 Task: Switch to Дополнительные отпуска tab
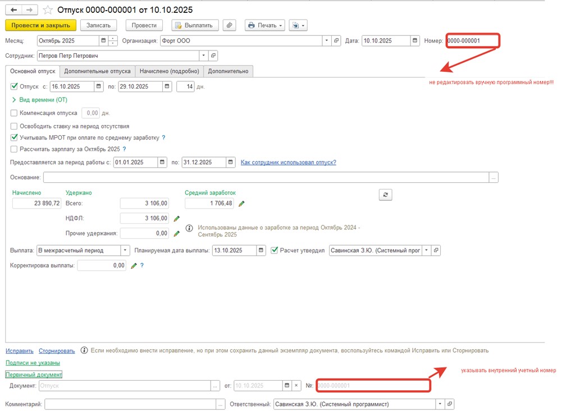[97, 71]
